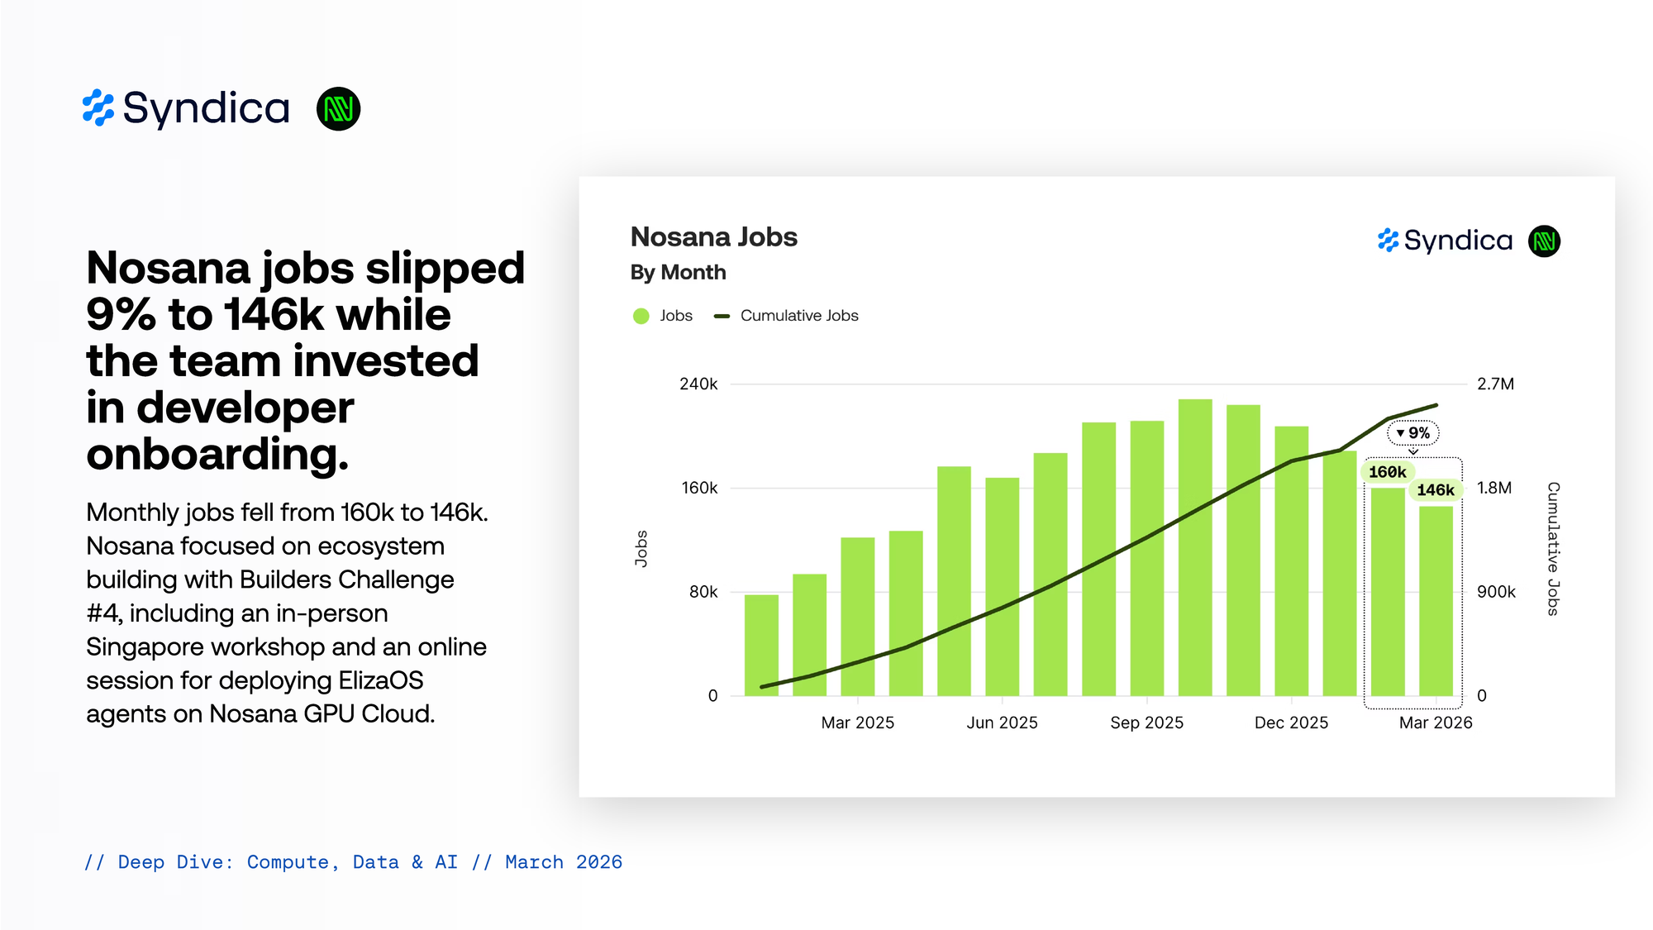Click the green Nosana logo top left
The height and width of the screenshot is (930, 1653).
coord(338,108)
